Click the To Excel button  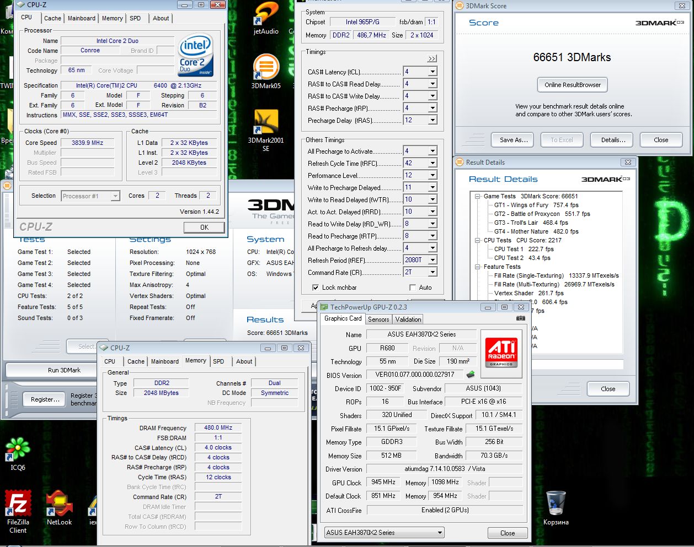(x=562, y=140)
